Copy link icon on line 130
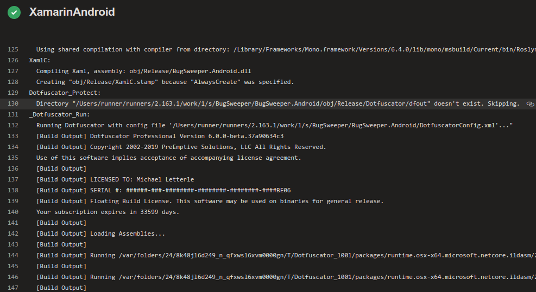536x292 pixels. tap(530, 103)
